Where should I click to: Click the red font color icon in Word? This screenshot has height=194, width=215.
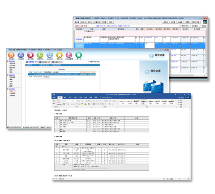[86, 104]
